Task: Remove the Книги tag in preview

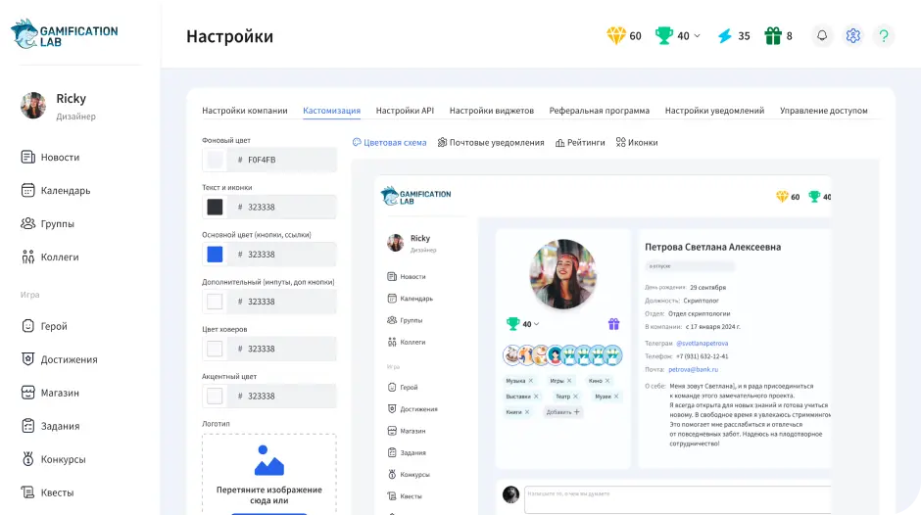Action: pos(527,412)
